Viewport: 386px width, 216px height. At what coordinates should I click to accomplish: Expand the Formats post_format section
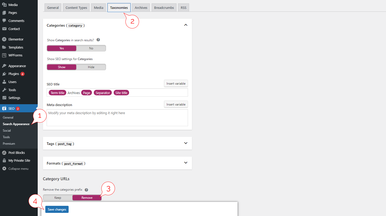[186, 163]
